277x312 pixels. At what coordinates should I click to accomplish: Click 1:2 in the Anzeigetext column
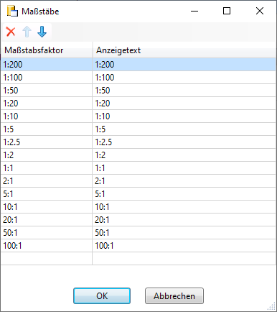coord(184,155)
